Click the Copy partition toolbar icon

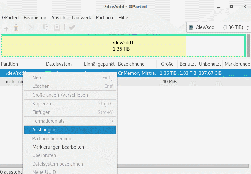(46, 27)
